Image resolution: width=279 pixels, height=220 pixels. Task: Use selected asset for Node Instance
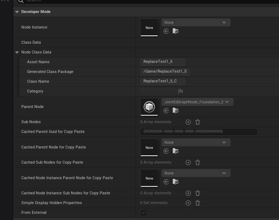166,31
